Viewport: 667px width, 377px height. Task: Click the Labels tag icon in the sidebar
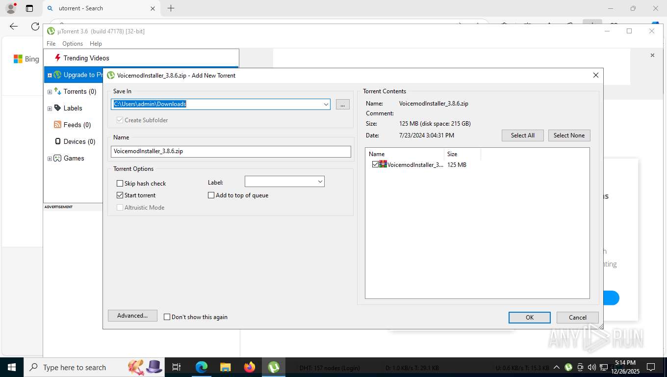[57, 108]
